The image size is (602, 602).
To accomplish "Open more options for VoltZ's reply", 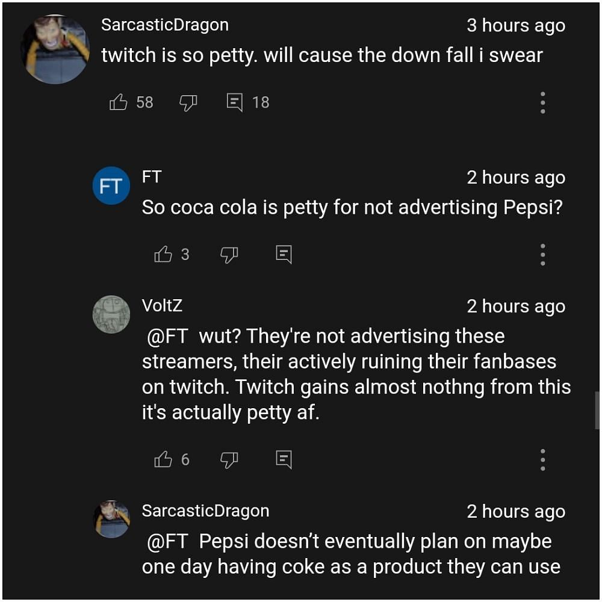I will click(542, 460).
